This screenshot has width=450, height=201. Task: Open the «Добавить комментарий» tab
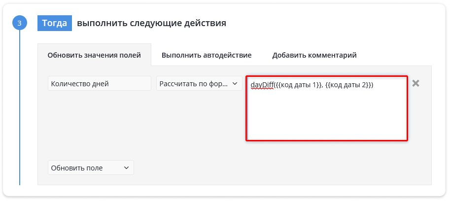314,55
